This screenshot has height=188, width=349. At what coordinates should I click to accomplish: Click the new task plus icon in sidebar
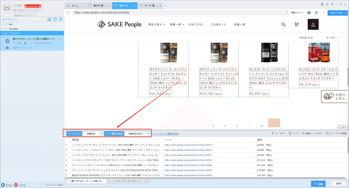55,19
